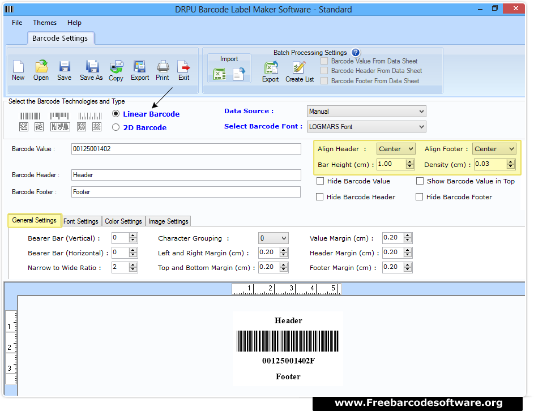Viewport: 534px width, 411px height.
Task: Click the Bar Height value field
Action: click(391, 164)
